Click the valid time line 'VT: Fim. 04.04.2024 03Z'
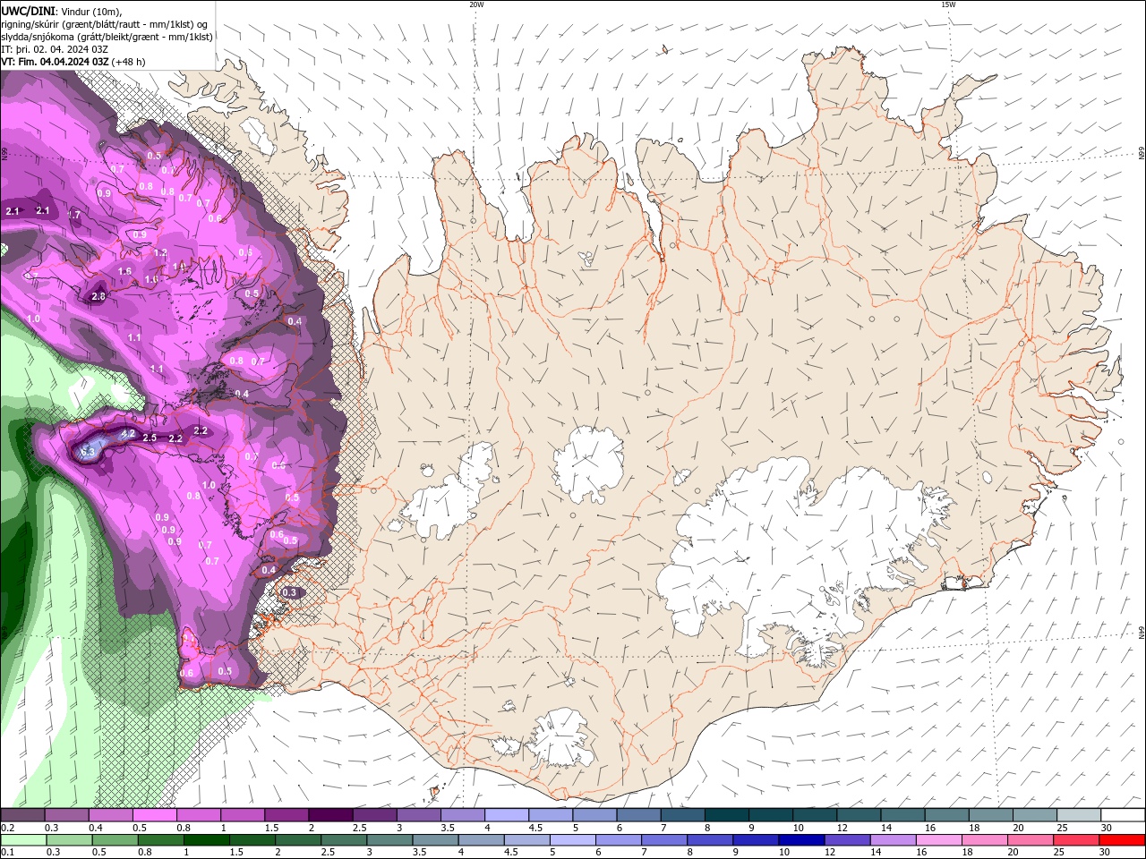1146x859 pixels. tap(55, 62)
